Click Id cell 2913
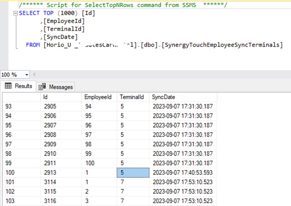 pyautogui.click(x=61, y=173)
